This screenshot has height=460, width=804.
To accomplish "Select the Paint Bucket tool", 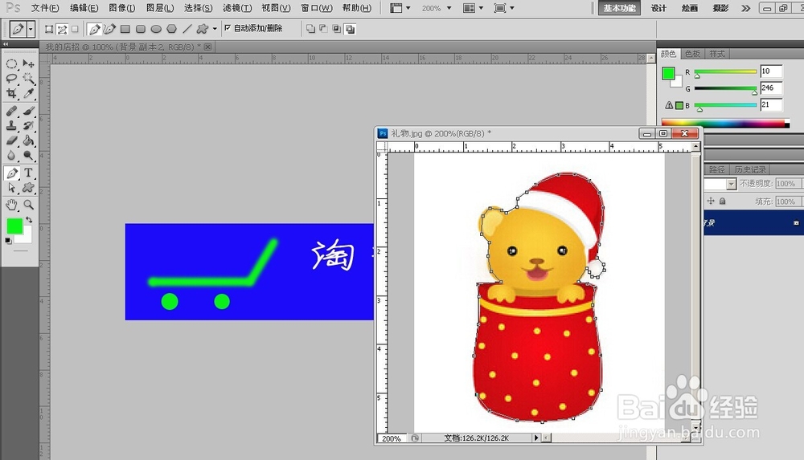I will [x=29, y=140].
